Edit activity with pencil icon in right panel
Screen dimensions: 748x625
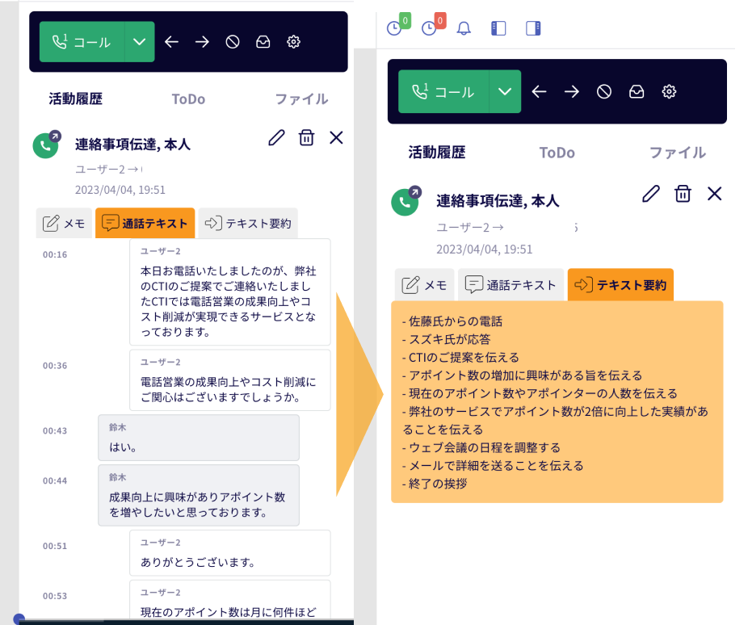click(651, 194)
